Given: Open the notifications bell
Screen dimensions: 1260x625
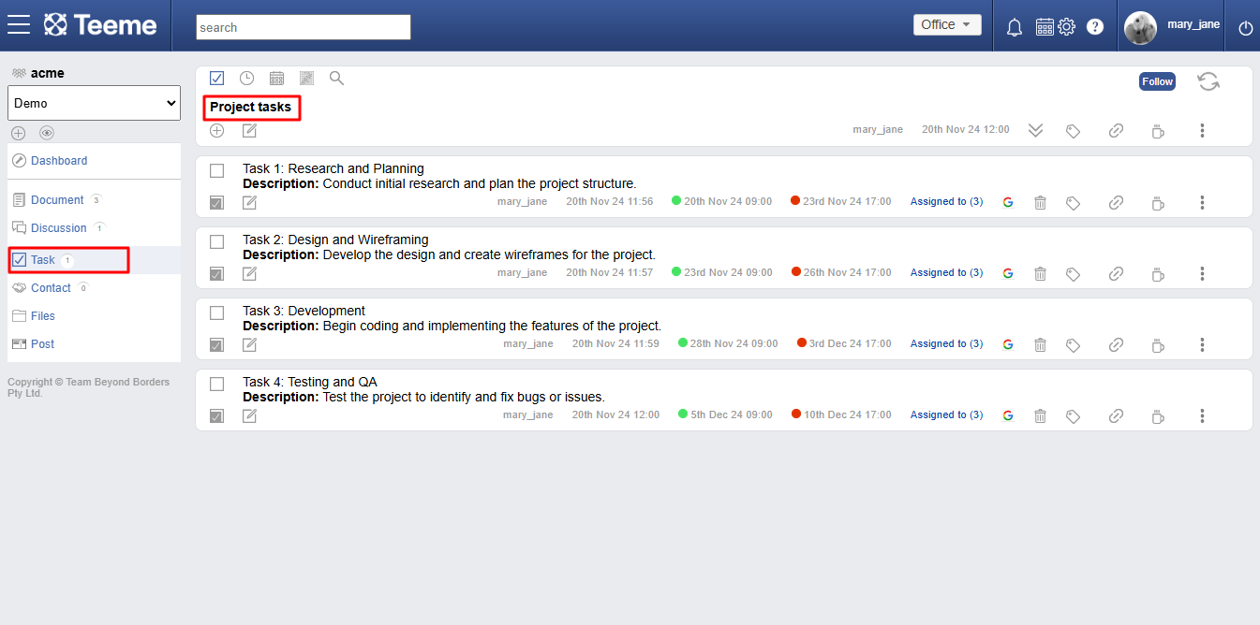Looking at the screenshot, I should point(1014,27).
